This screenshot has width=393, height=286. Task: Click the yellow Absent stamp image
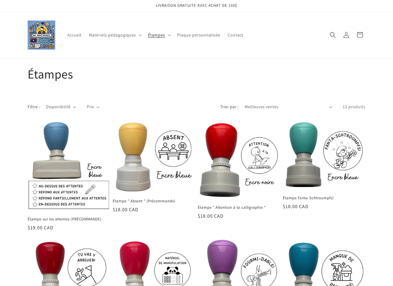coord(154,157)
